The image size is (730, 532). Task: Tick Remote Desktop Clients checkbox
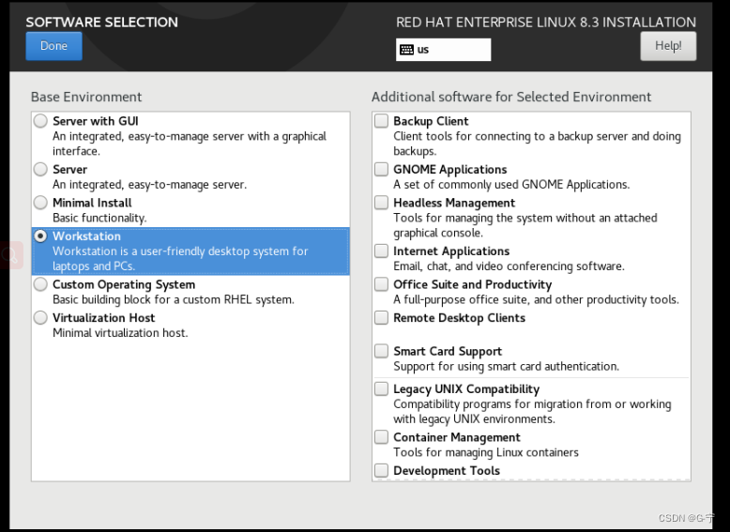(x=381, y=318)
